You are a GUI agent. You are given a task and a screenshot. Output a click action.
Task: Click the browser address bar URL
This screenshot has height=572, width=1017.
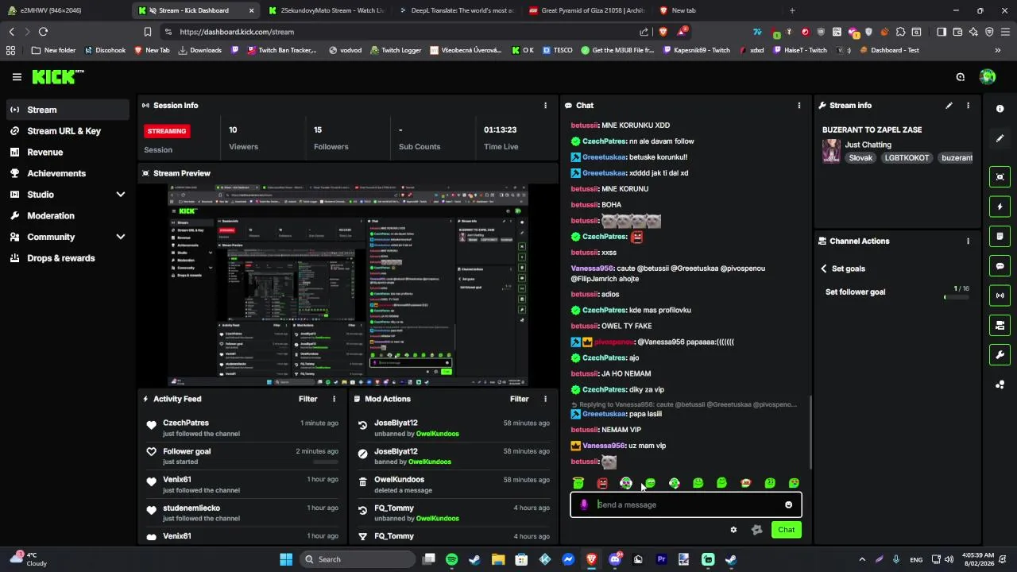[237, 32]
